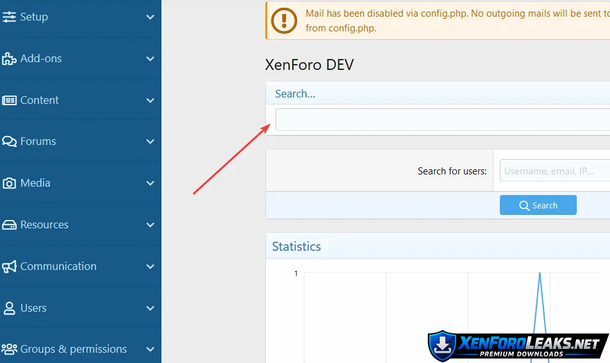
Task: Click the Users person icon
Action: coord(9,308)
